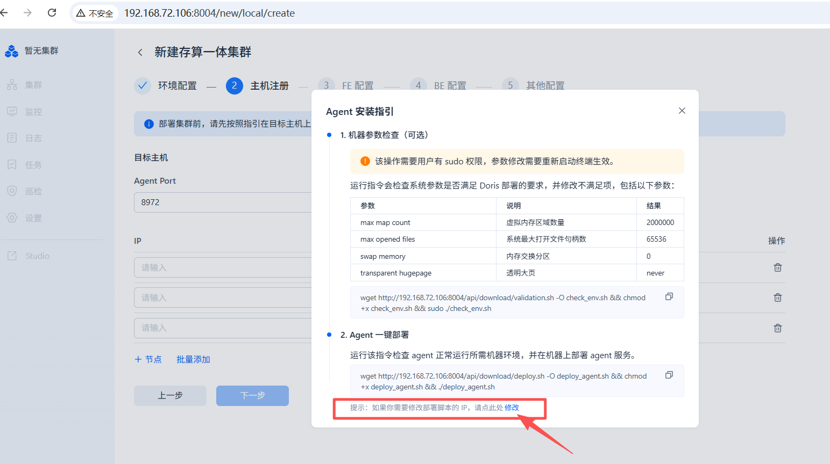The image size is (830, 464).
Task: Add a node with + 节点
Action: tap(148, 359)
